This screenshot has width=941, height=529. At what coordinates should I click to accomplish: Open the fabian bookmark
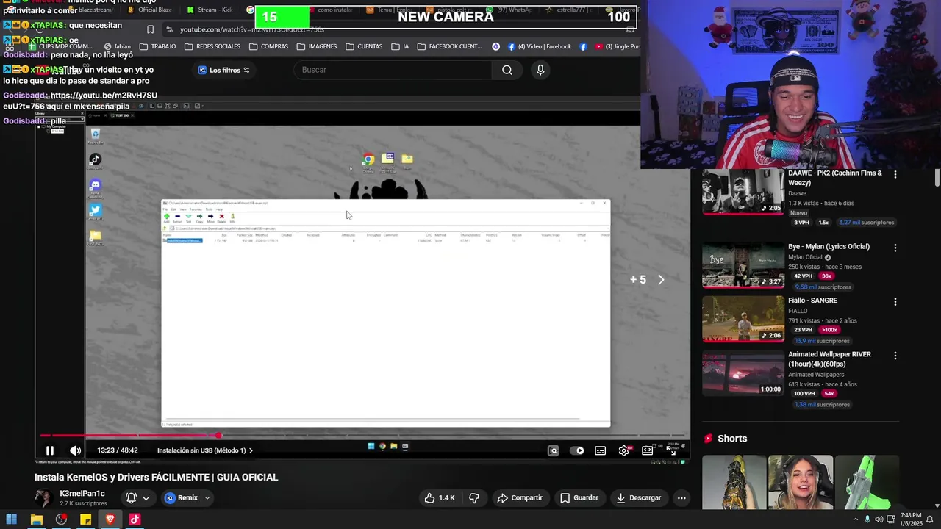click(x=117, y=46)
